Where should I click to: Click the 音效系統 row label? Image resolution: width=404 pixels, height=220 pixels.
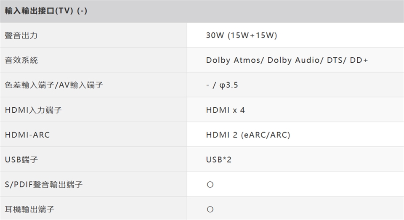[21, 60]
